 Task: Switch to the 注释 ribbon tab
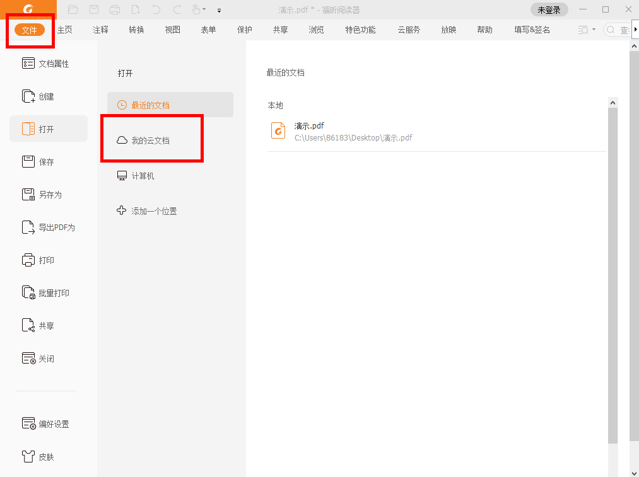tap(100, 30)
